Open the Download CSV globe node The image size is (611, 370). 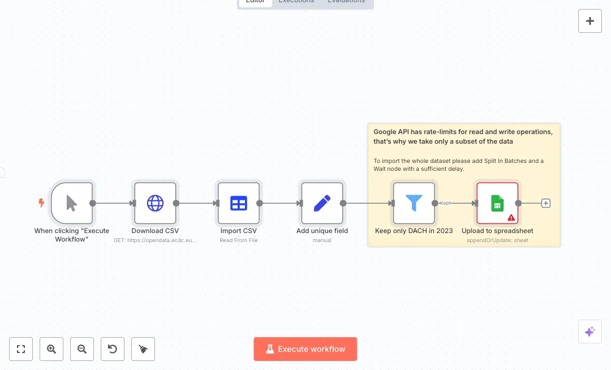[155, 203]
